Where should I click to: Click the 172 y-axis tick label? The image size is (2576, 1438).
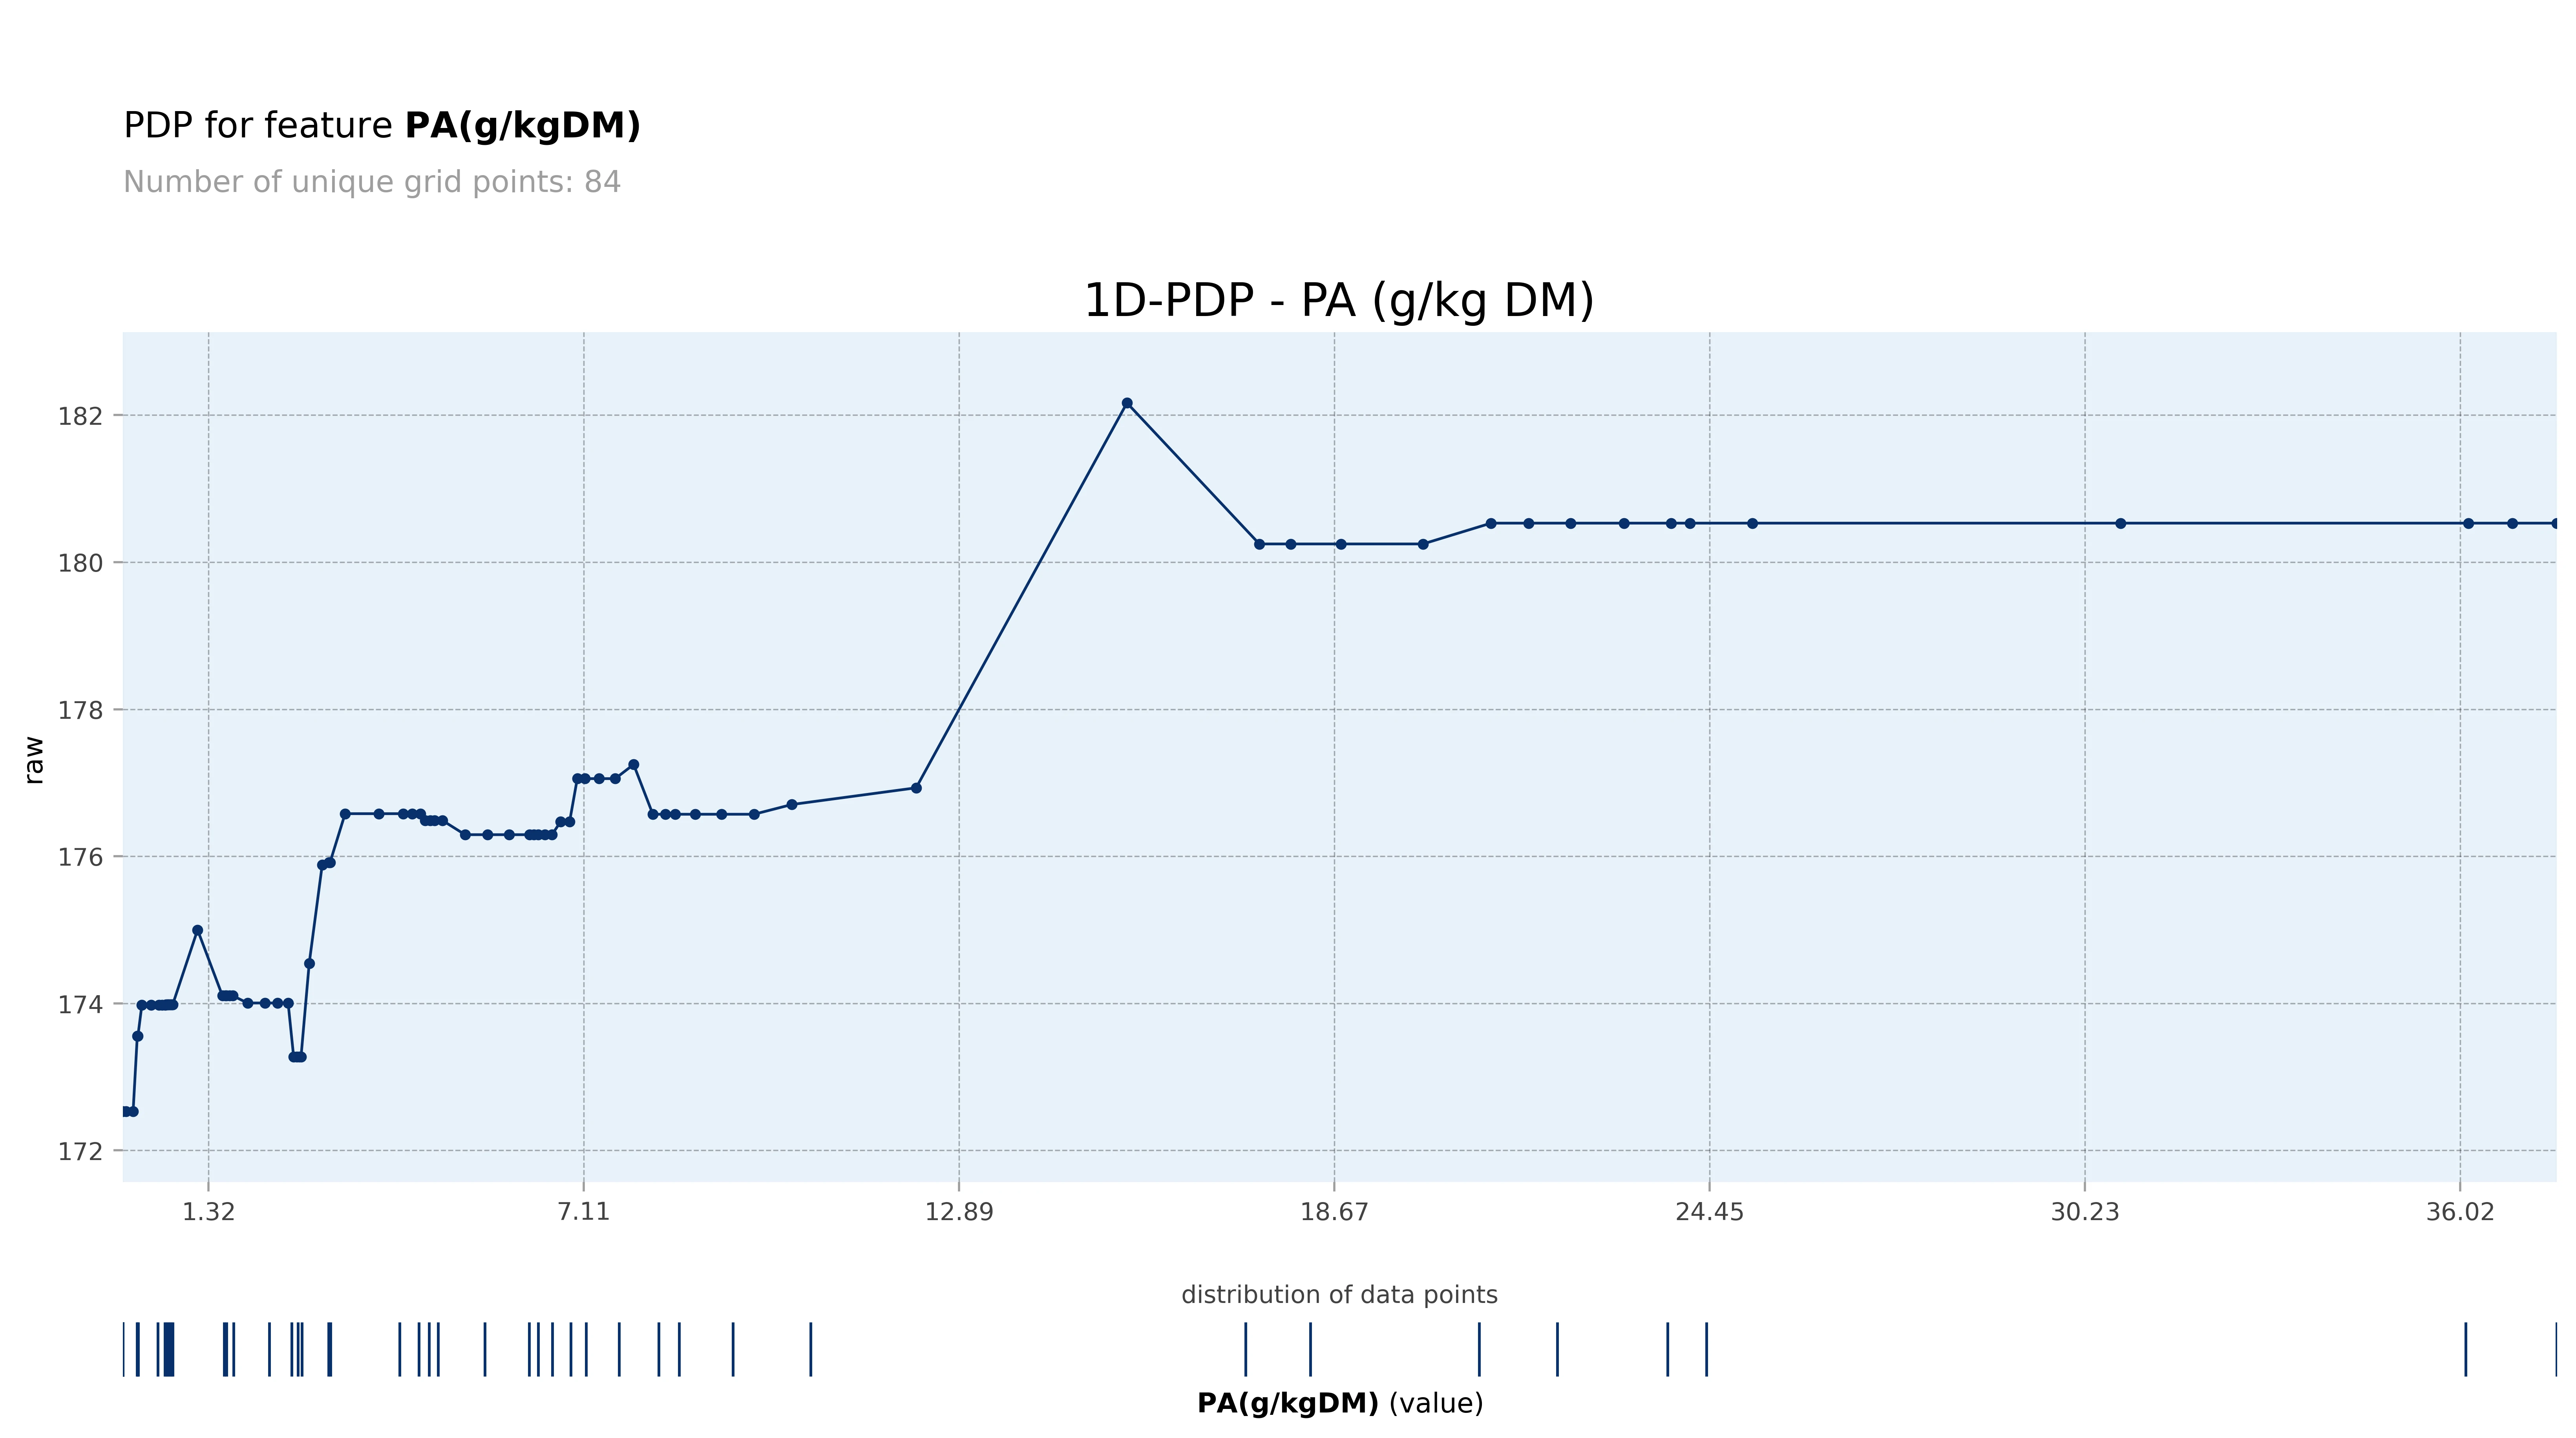[81, 1151]
